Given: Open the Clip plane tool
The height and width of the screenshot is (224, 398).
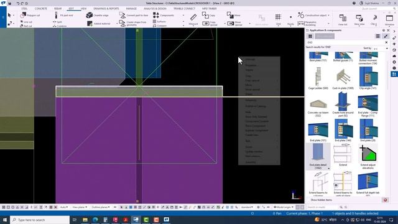Looking at the screenshot, I should tap(374, 19).
